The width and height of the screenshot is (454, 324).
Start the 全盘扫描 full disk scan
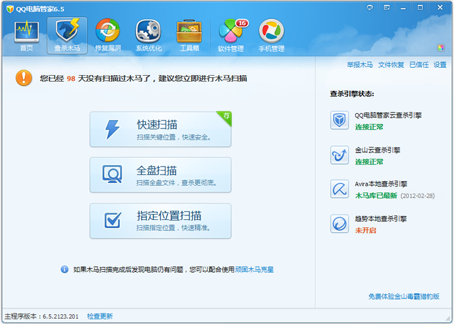coord(161,175)
